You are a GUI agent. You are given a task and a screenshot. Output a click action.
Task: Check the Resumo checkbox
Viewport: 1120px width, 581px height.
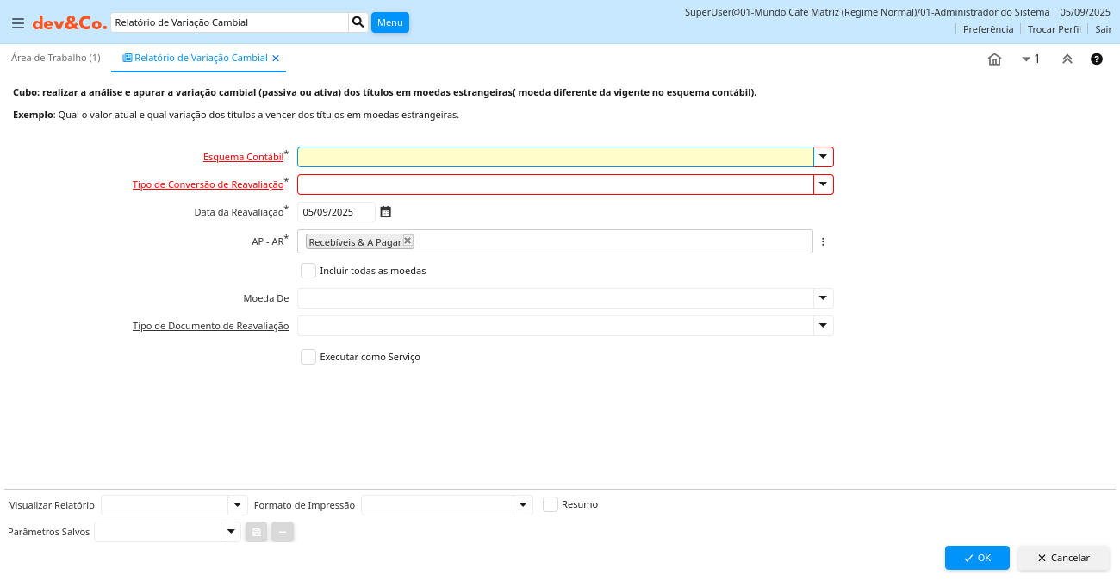[551, 504]
